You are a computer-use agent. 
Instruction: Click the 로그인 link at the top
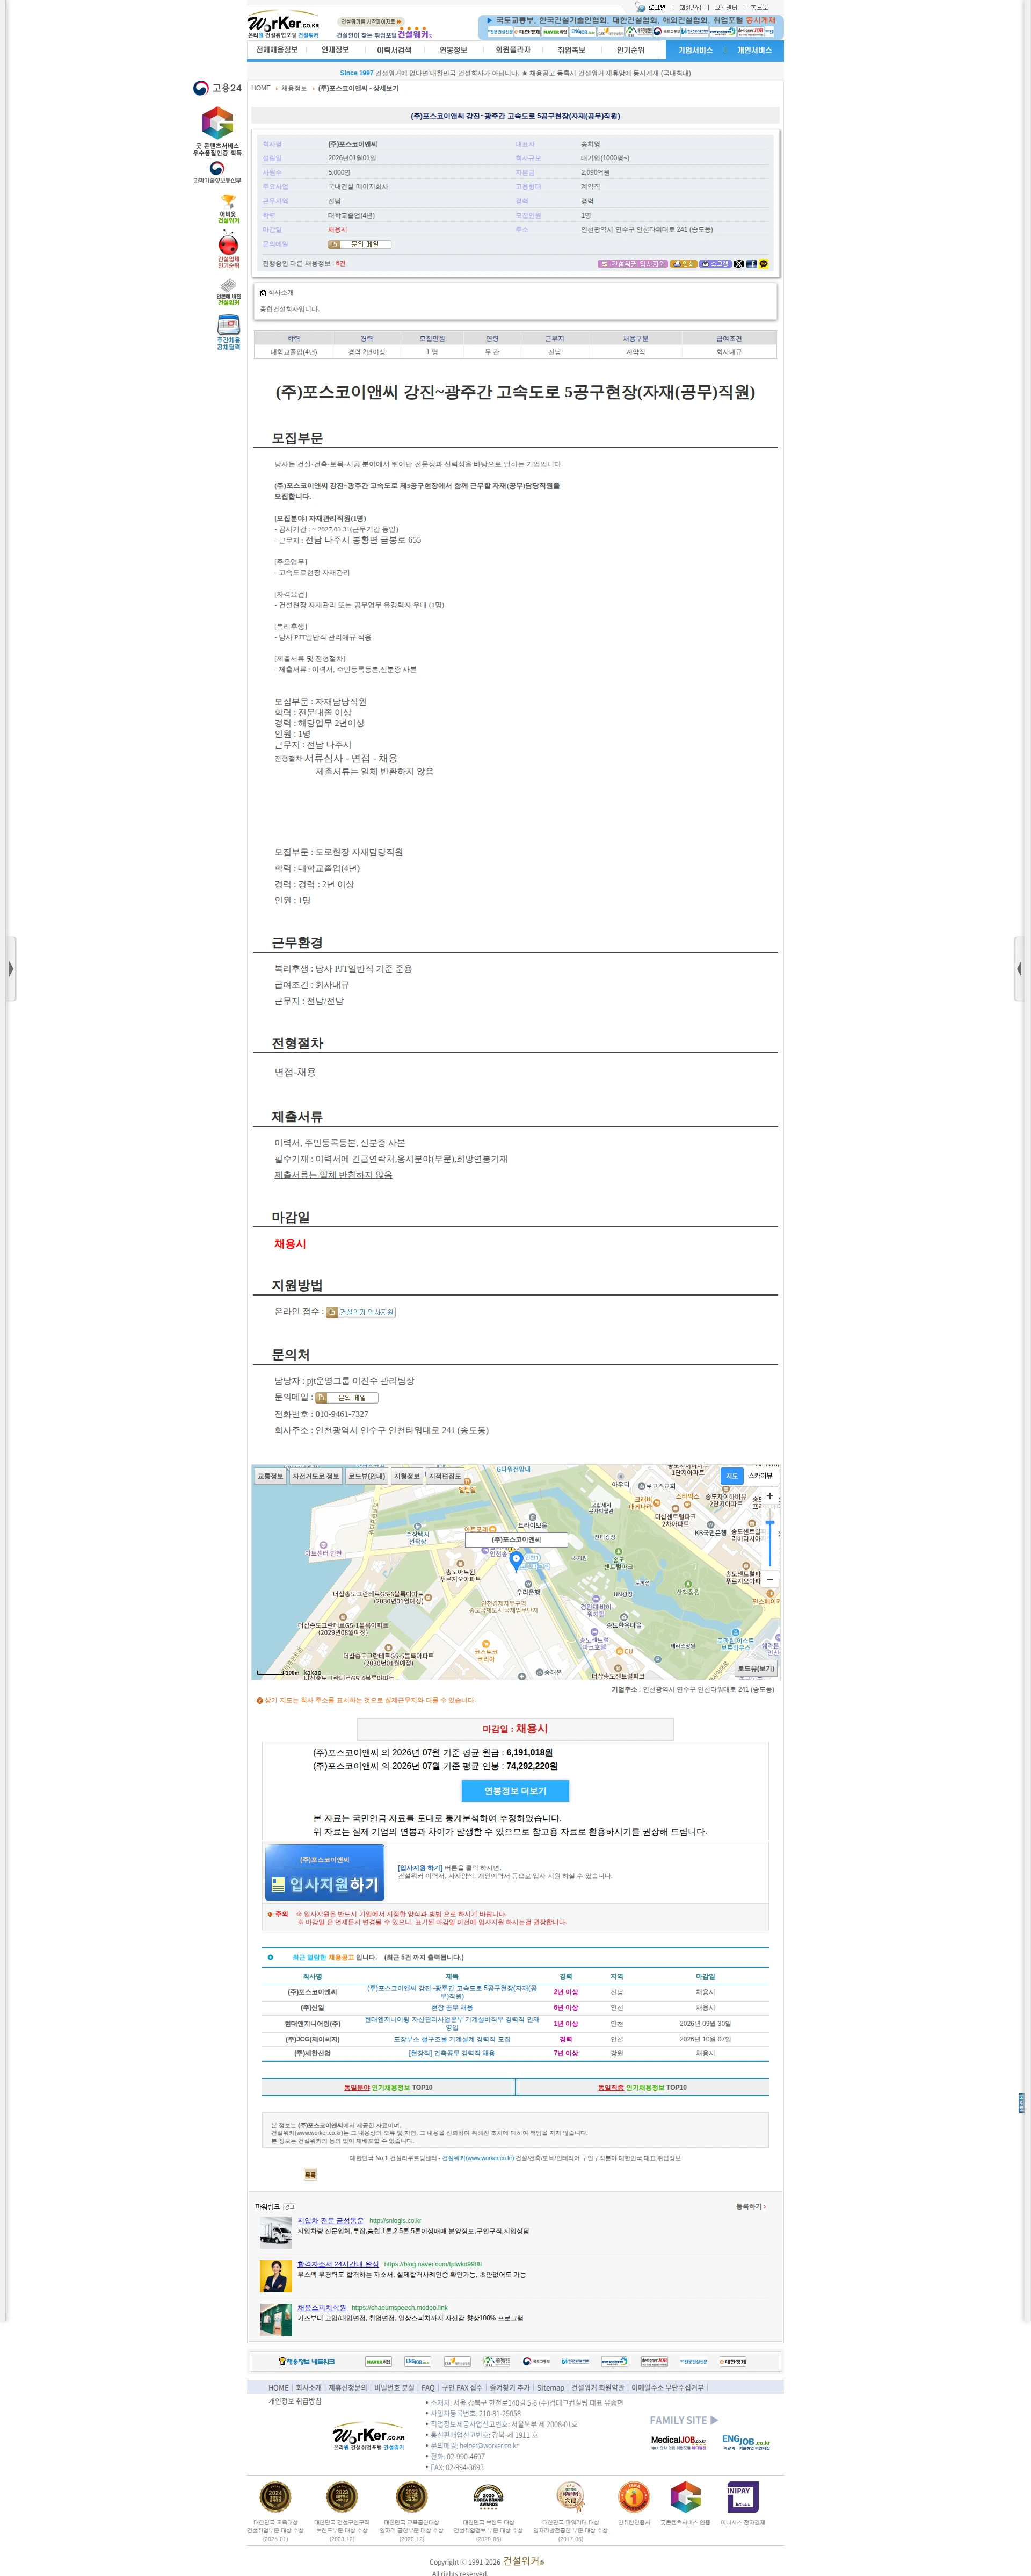[656, 7]
